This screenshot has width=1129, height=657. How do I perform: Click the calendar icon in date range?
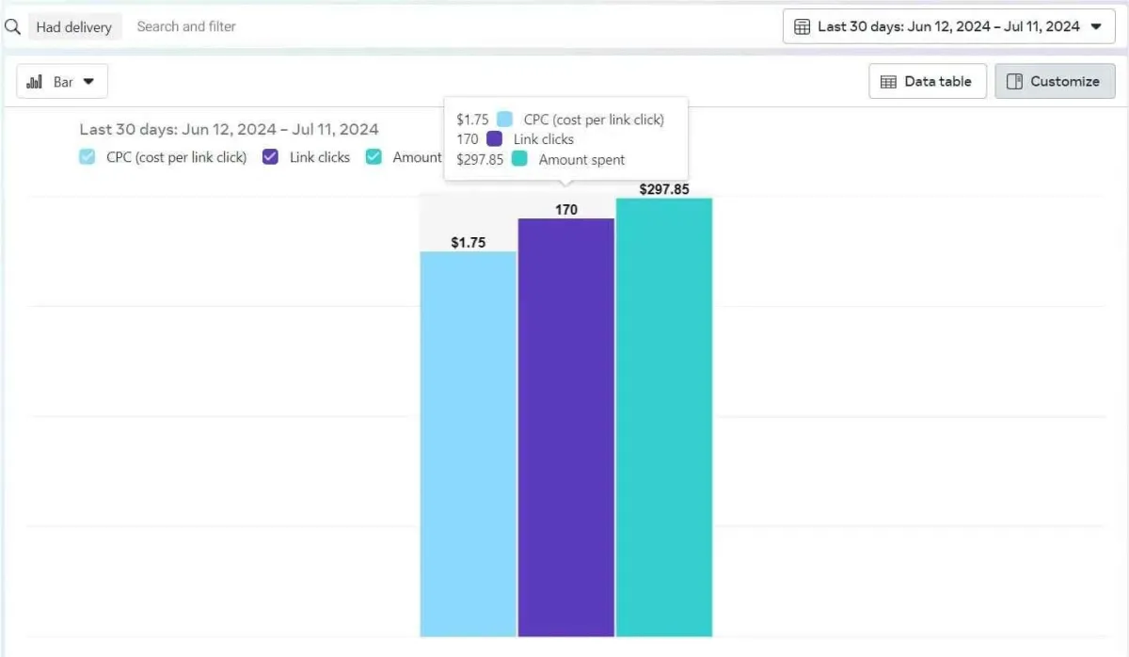pos(803,26)
